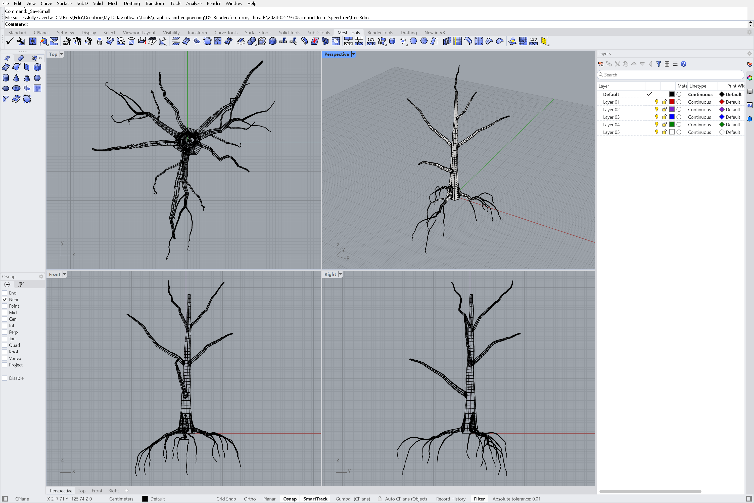The width and height of the screenshot is (754, 503).
Task: Click the OSnap filter funnel icon
Action: pyautogui.click(x=21, y=284)
